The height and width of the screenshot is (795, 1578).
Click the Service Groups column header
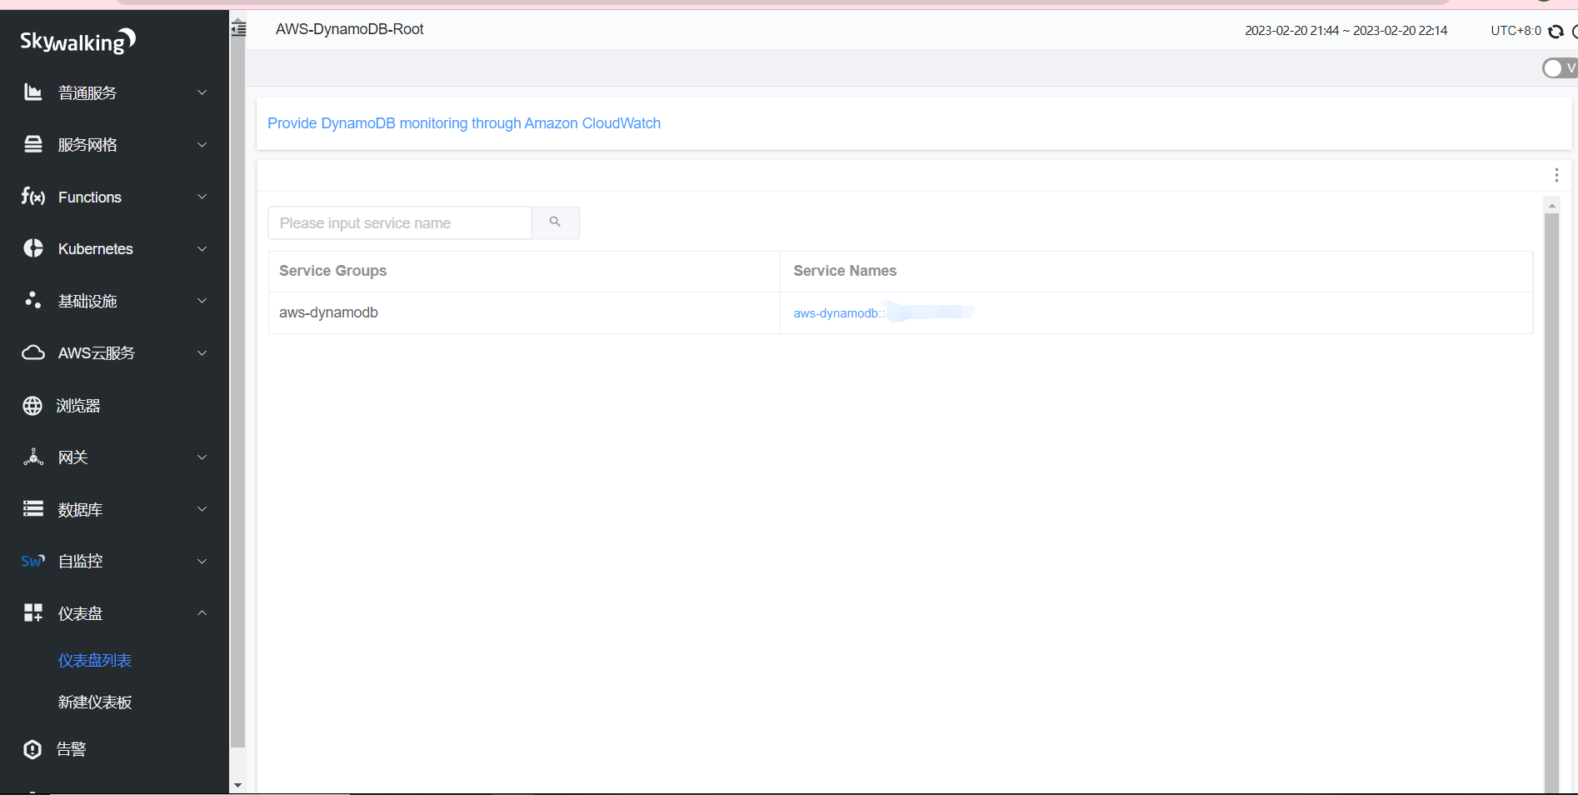coord(524,271)
